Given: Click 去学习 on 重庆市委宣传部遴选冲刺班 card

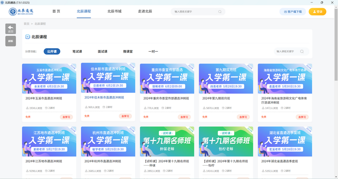Looking at the screenshot, I should (184, 117).
